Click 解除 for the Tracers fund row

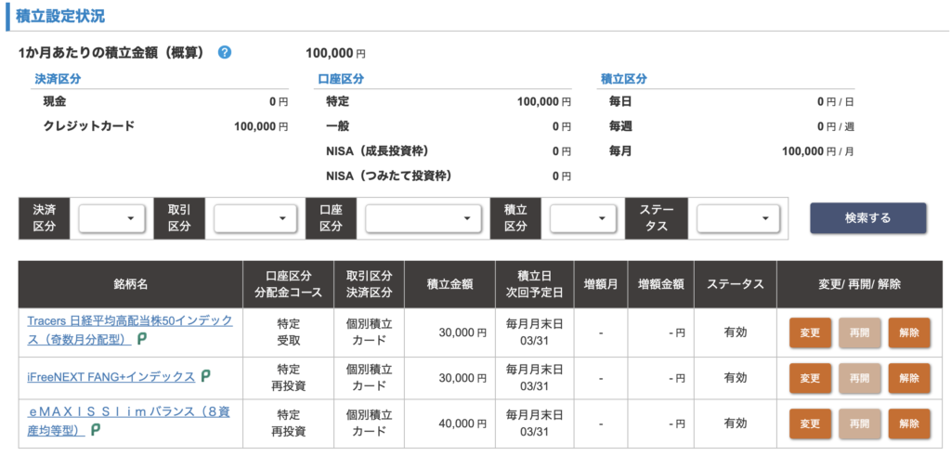(908, 332)
